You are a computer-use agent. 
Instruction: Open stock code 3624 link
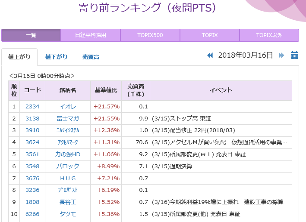(32, 142)
